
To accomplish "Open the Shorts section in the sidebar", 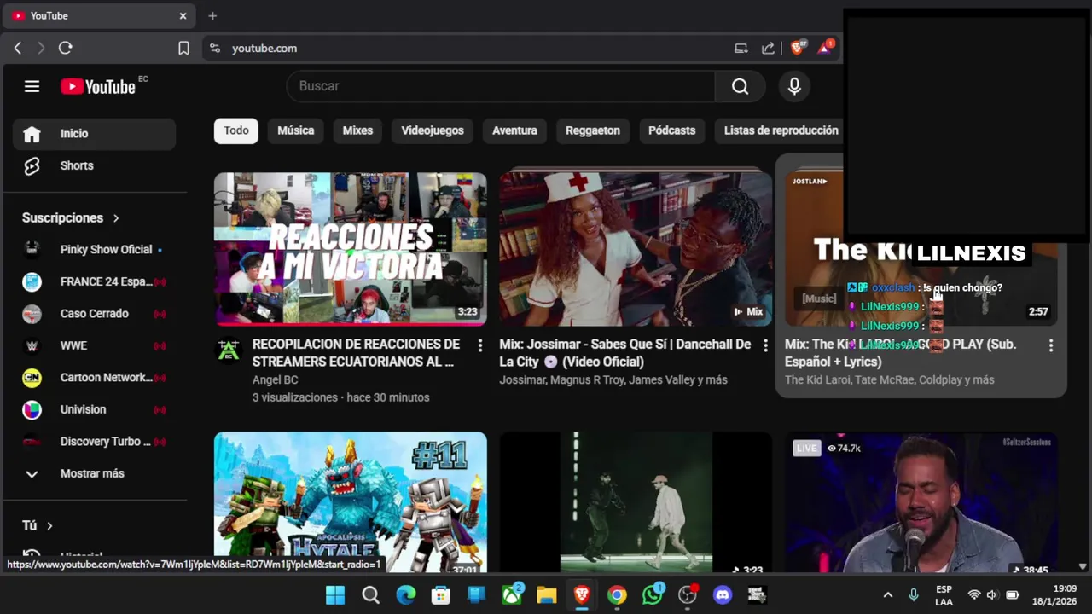I will point(94,165).
